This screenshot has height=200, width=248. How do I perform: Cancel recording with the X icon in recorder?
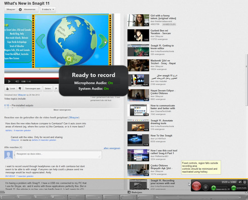click(x=244, y=182)
